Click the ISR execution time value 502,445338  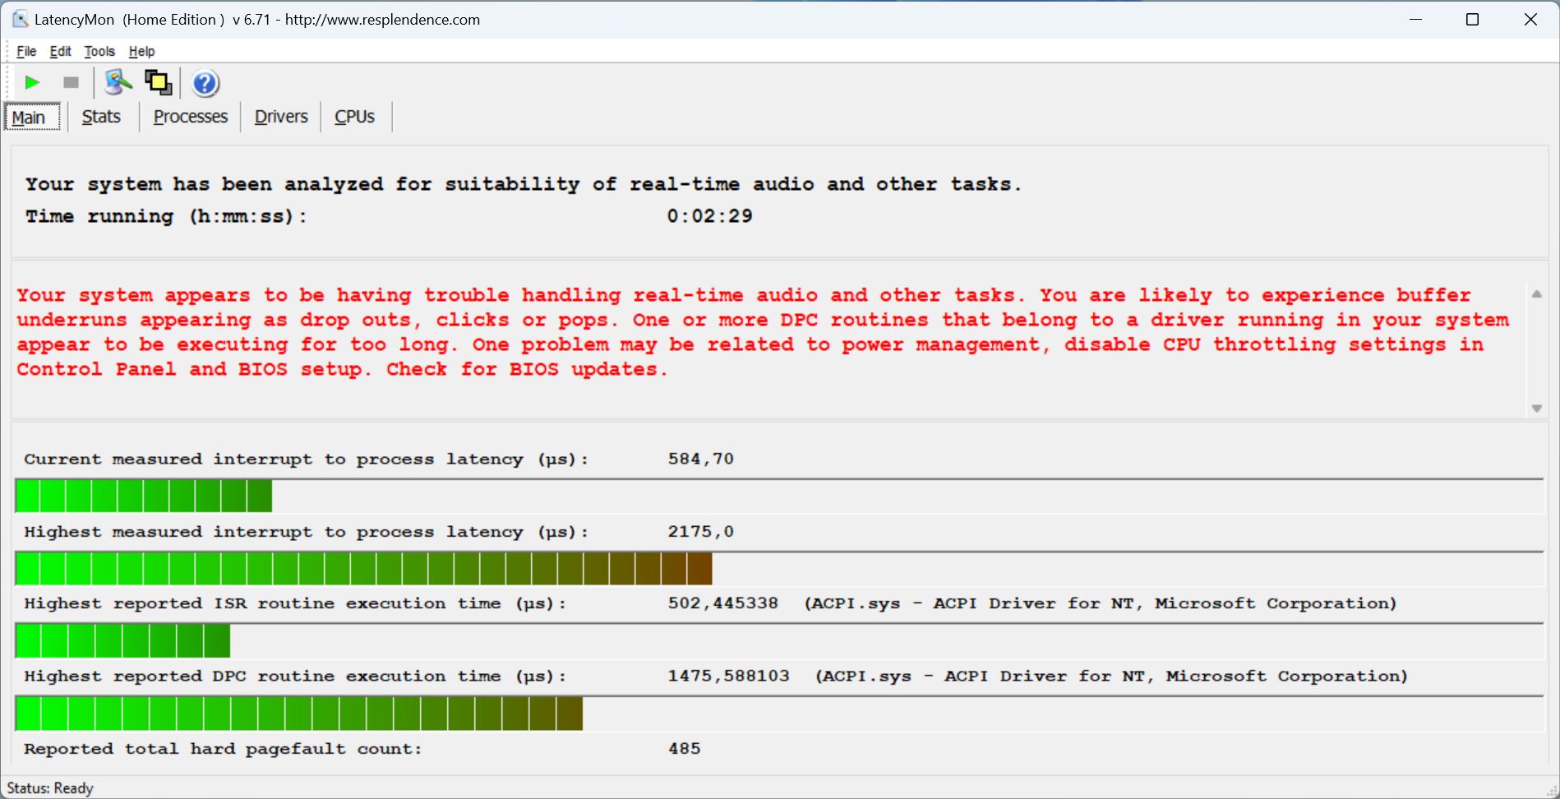coord(723,603)
